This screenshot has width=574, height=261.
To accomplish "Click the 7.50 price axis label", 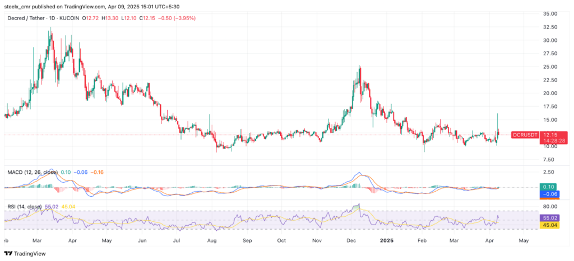I will [549, 159].
